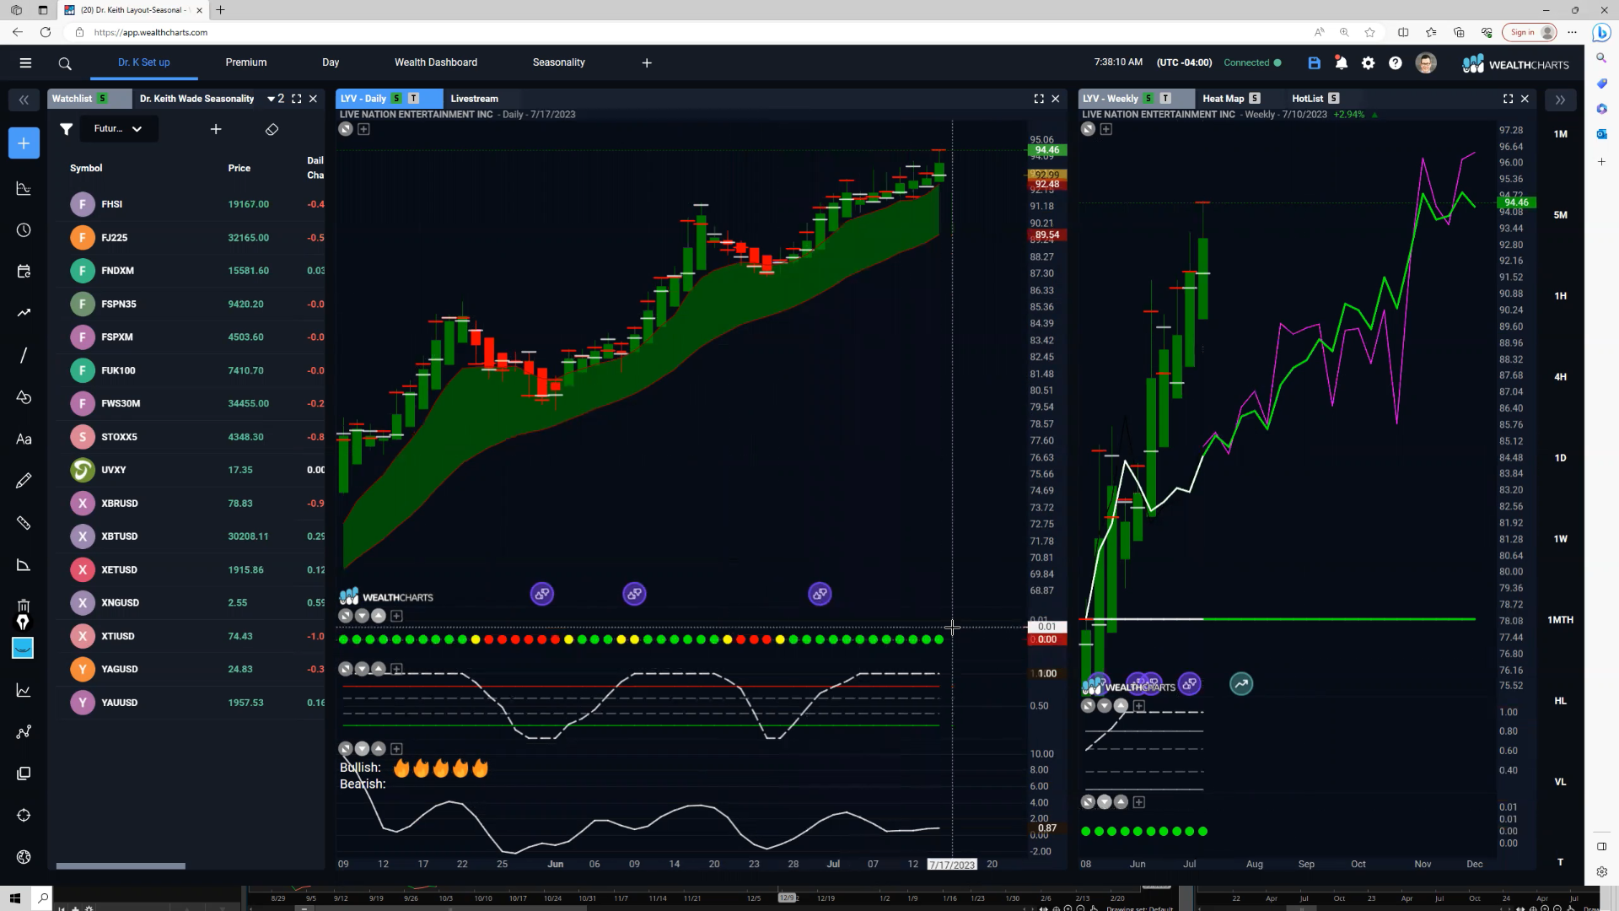1619x911 pixels.
Task: Move dot indicator pane up on daily chart
Action: point(379,616)
